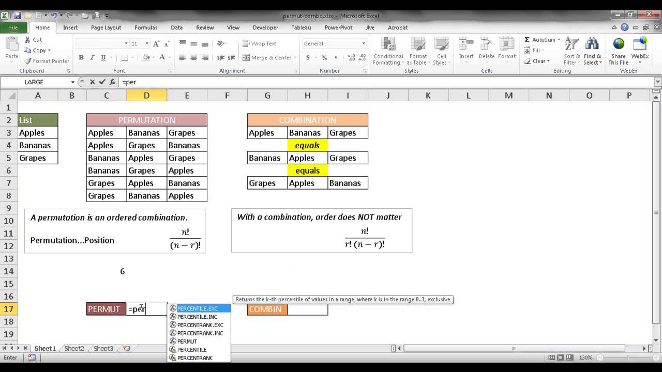Open the Name Box dropdown arrow
Screen dimensions: 662x372
point(73,82)
